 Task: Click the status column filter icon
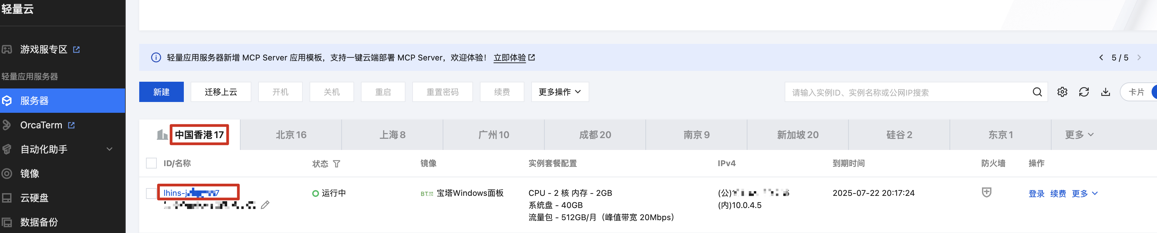(337, 164)
